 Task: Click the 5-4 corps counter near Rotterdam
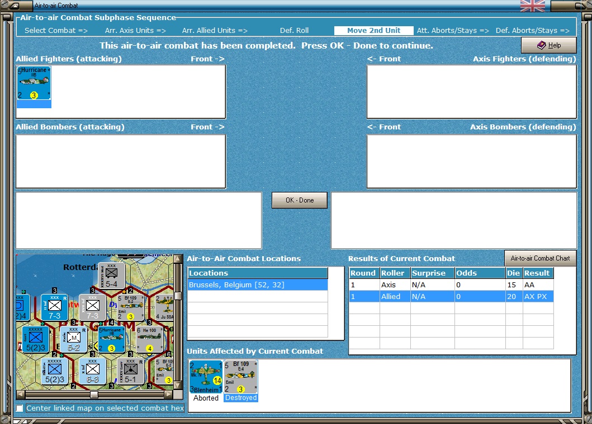pyautogui.click(x=111, y=276)
